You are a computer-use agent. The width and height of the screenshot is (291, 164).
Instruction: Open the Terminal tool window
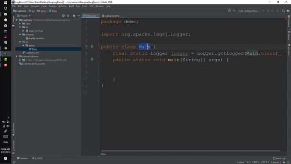(23, 159)
